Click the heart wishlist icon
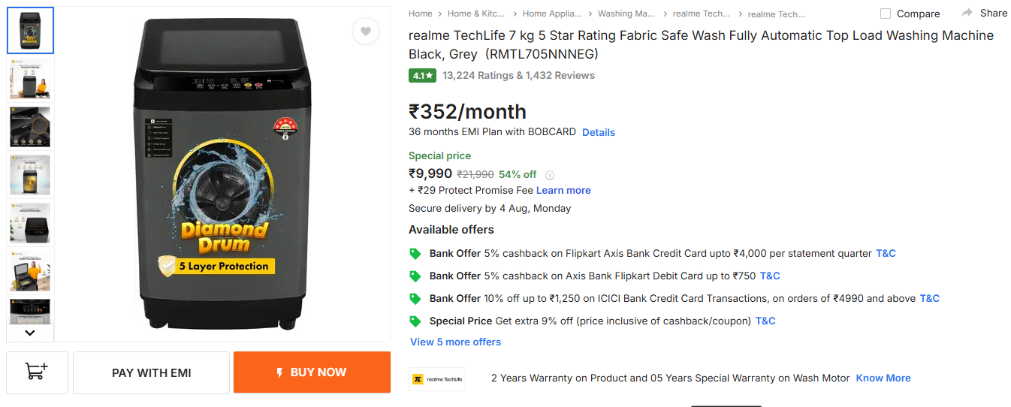The image size is (1011, 407). click(365, 32)
